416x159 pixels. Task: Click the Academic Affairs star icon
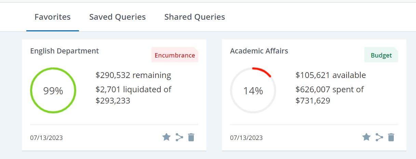click(366, 137)
